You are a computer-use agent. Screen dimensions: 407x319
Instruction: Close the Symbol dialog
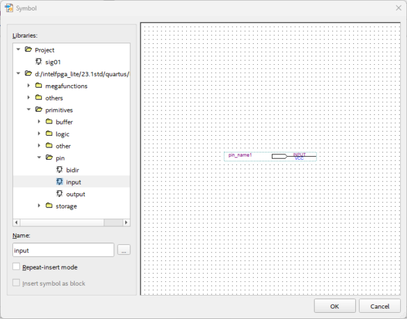[x=399, y=8]
